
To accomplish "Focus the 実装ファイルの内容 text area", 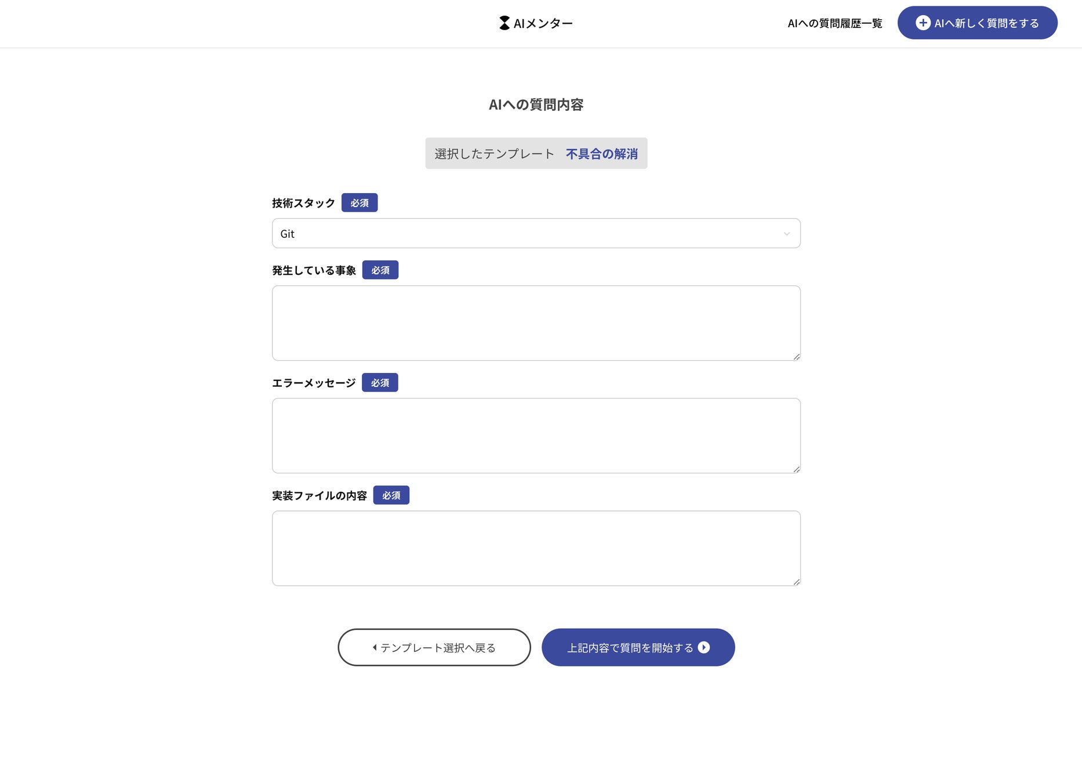I will tap(536, 548).
